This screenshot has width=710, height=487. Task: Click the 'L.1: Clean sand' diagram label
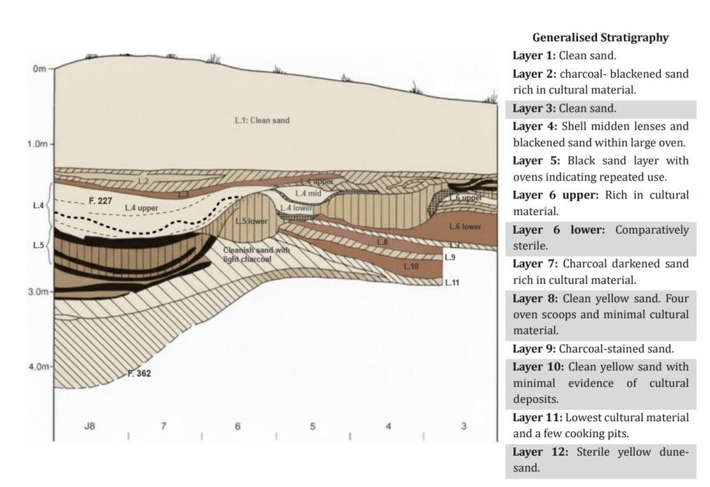click(261, 121)
